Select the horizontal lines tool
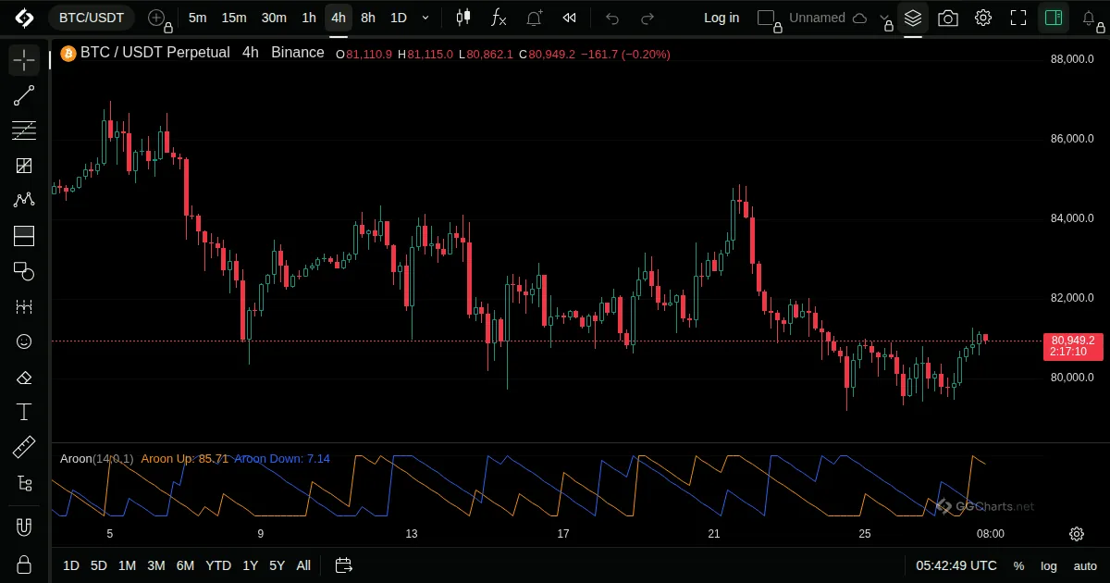This screenshot has width=1110, height=583. point(24,130)
